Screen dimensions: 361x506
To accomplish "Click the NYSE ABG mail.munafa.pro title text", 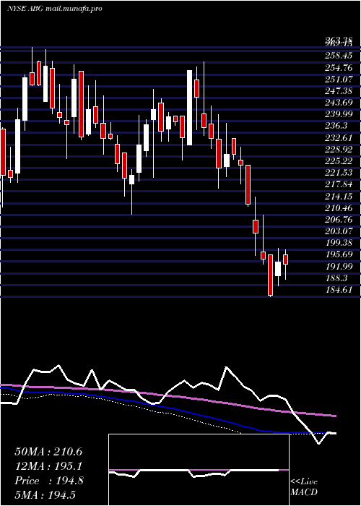I will tap(54, 9).
